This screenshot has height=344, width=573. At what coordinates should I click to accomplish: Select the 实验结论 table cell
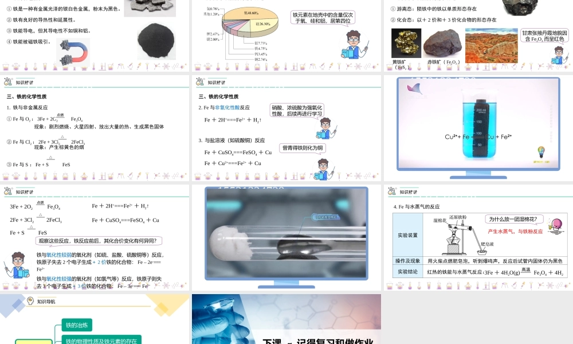pyautogui.click(x=408, y=272)
